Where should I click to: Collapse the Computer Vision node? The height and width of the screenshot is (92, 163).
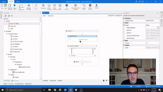pyautogui.click(x=7, y=34)
